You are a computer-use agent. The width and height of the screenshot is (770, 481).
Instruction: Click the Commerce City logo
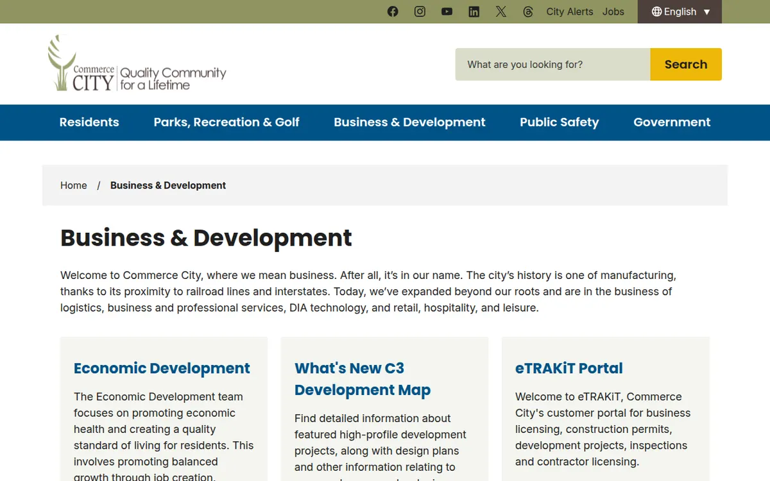tap(137, 63)
